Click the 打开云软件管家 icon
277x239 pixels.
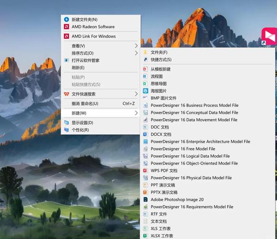(66, 60)
